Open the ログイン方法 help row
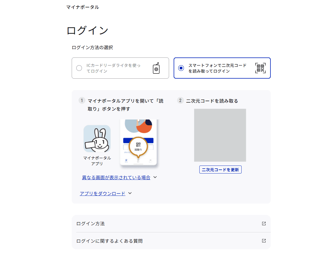 [171, 224]
